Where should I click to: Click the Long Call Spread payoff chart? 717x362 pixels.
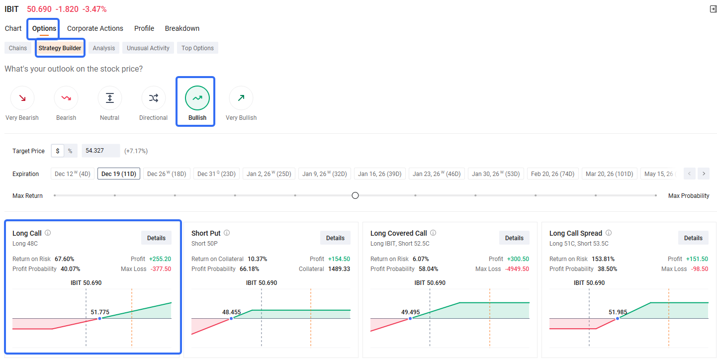click(629, 317)
